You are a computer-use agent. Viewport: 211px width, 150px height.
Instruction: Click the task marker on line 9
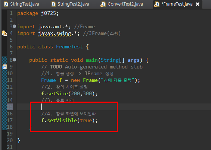[4, 66]
